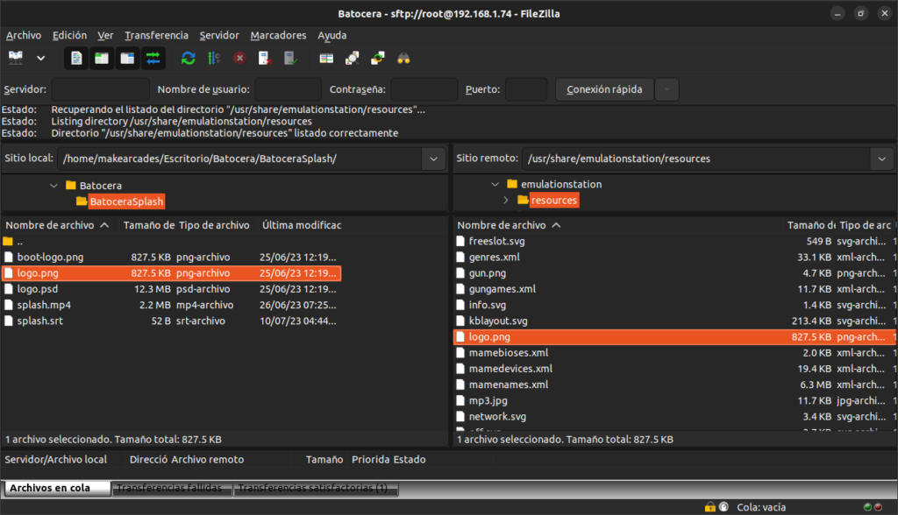Sort local files by Última modificación

[302, 225]
